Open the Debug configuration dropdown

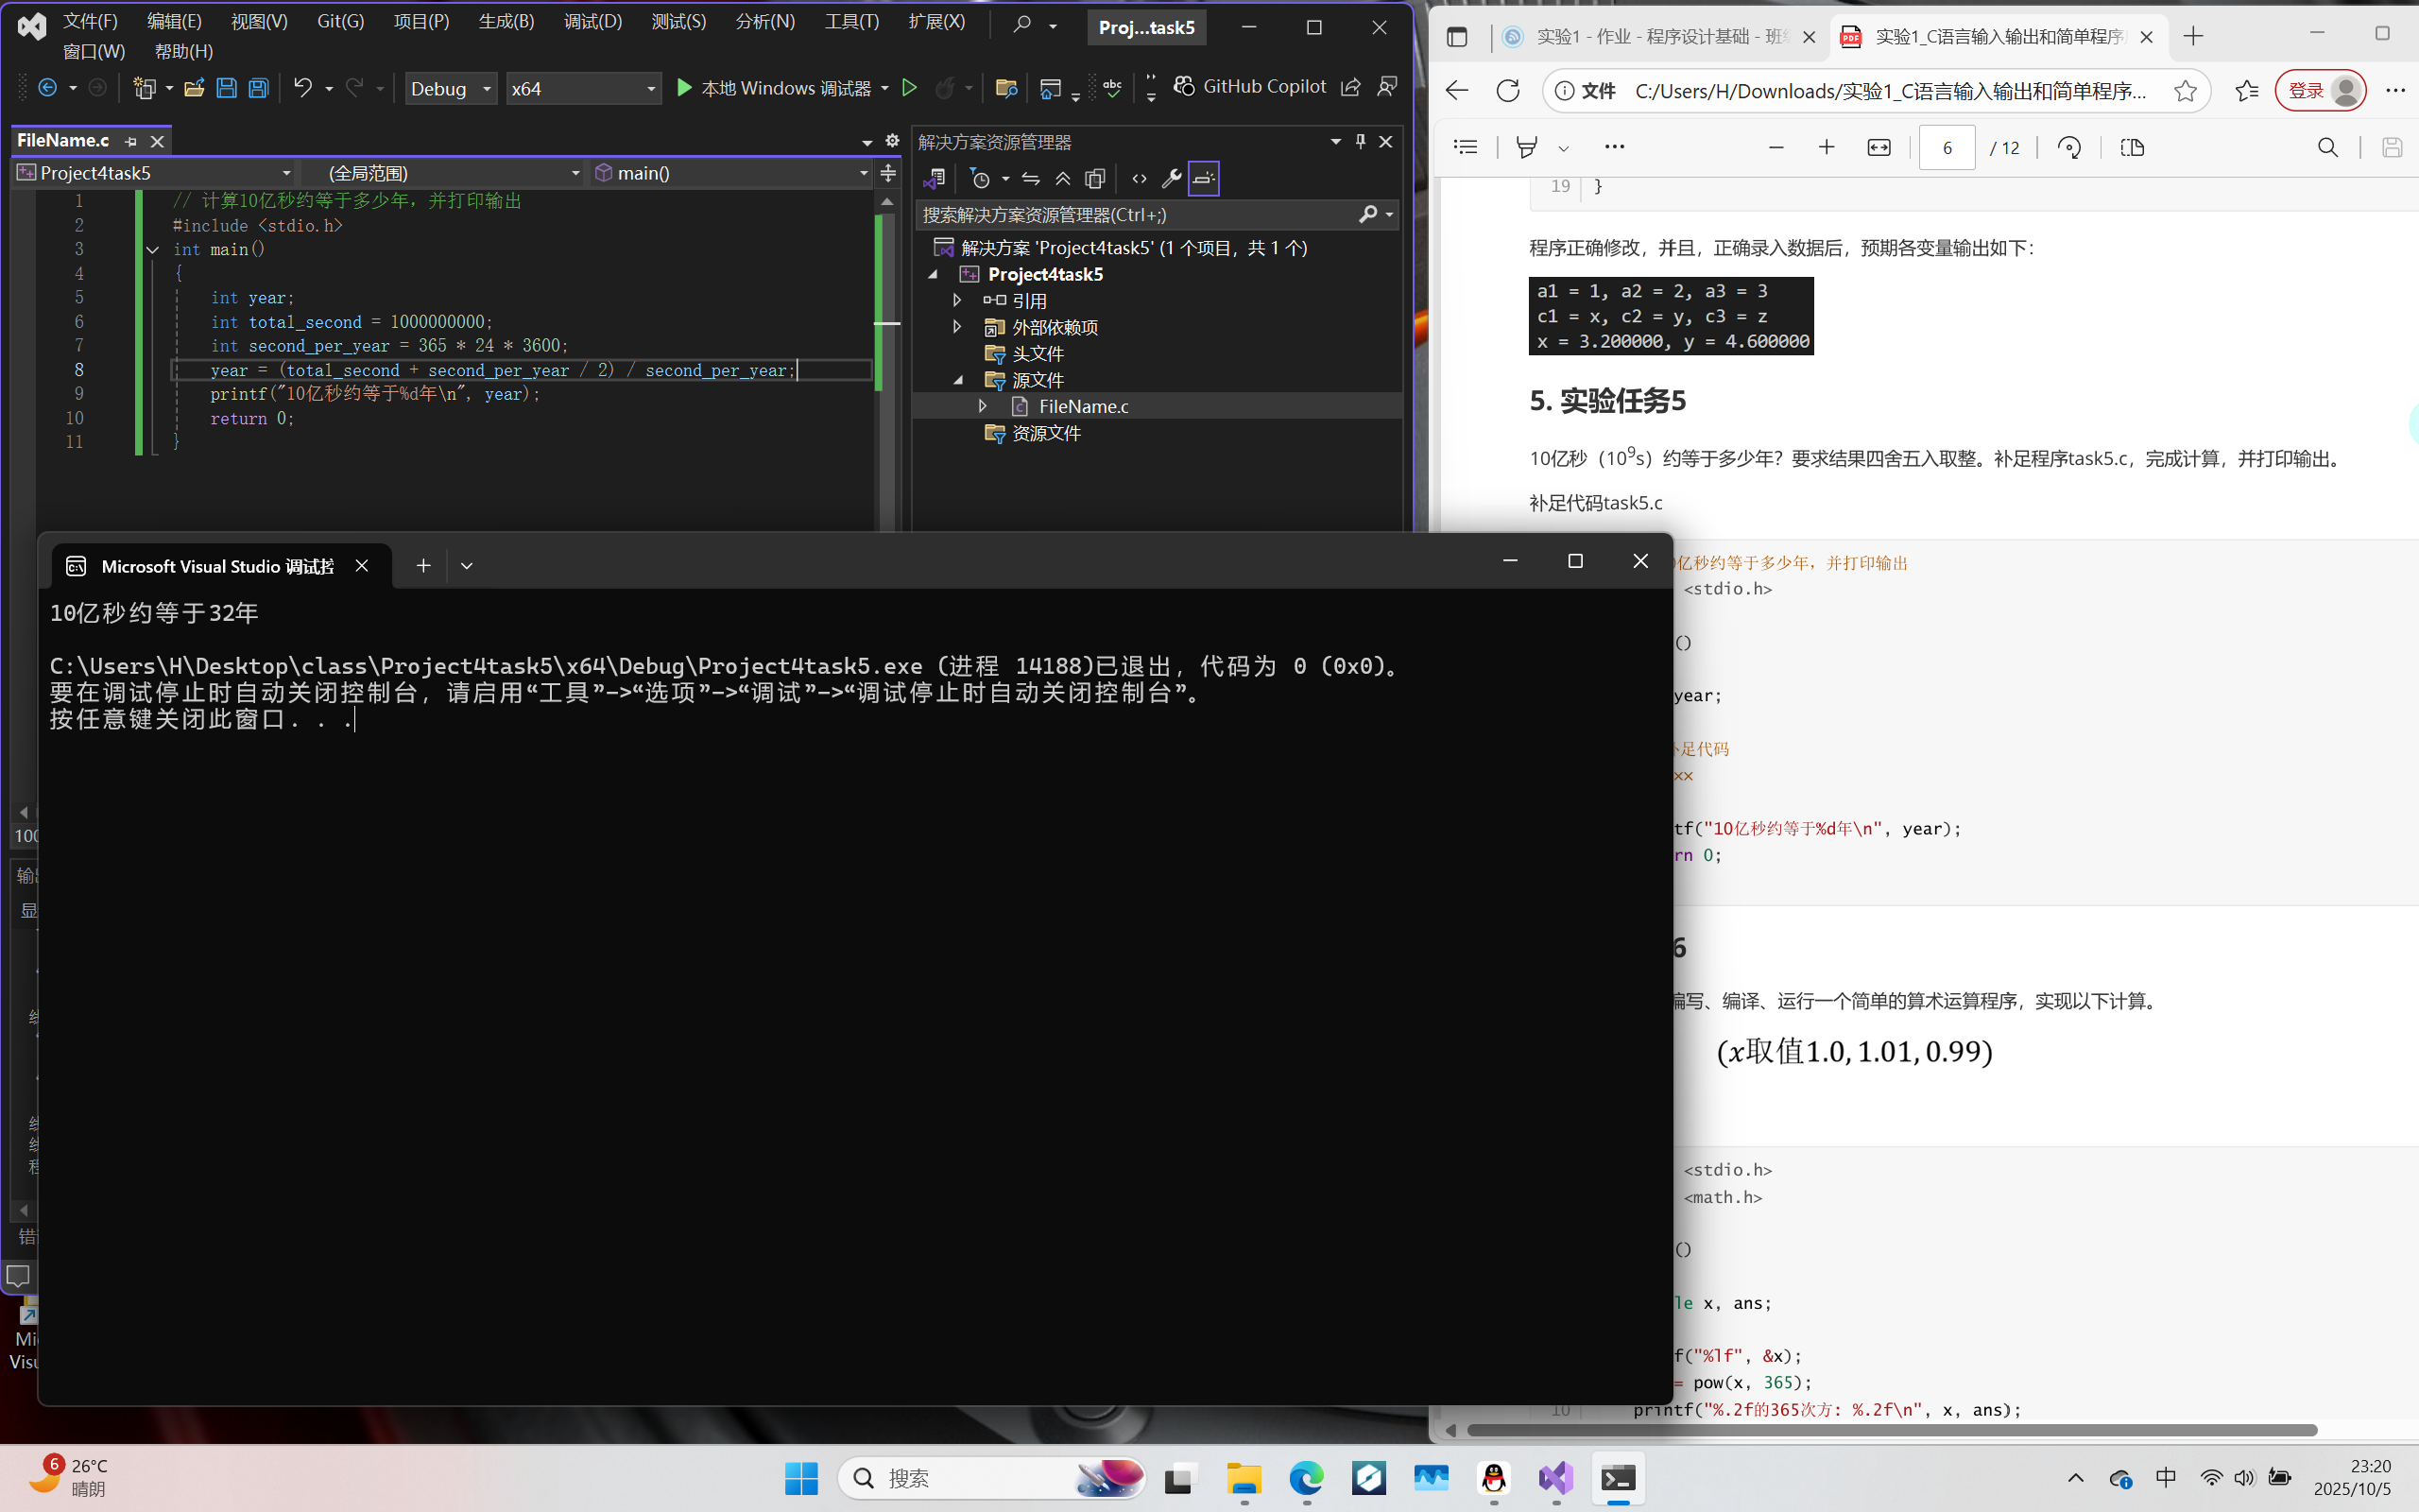[451, 89]
